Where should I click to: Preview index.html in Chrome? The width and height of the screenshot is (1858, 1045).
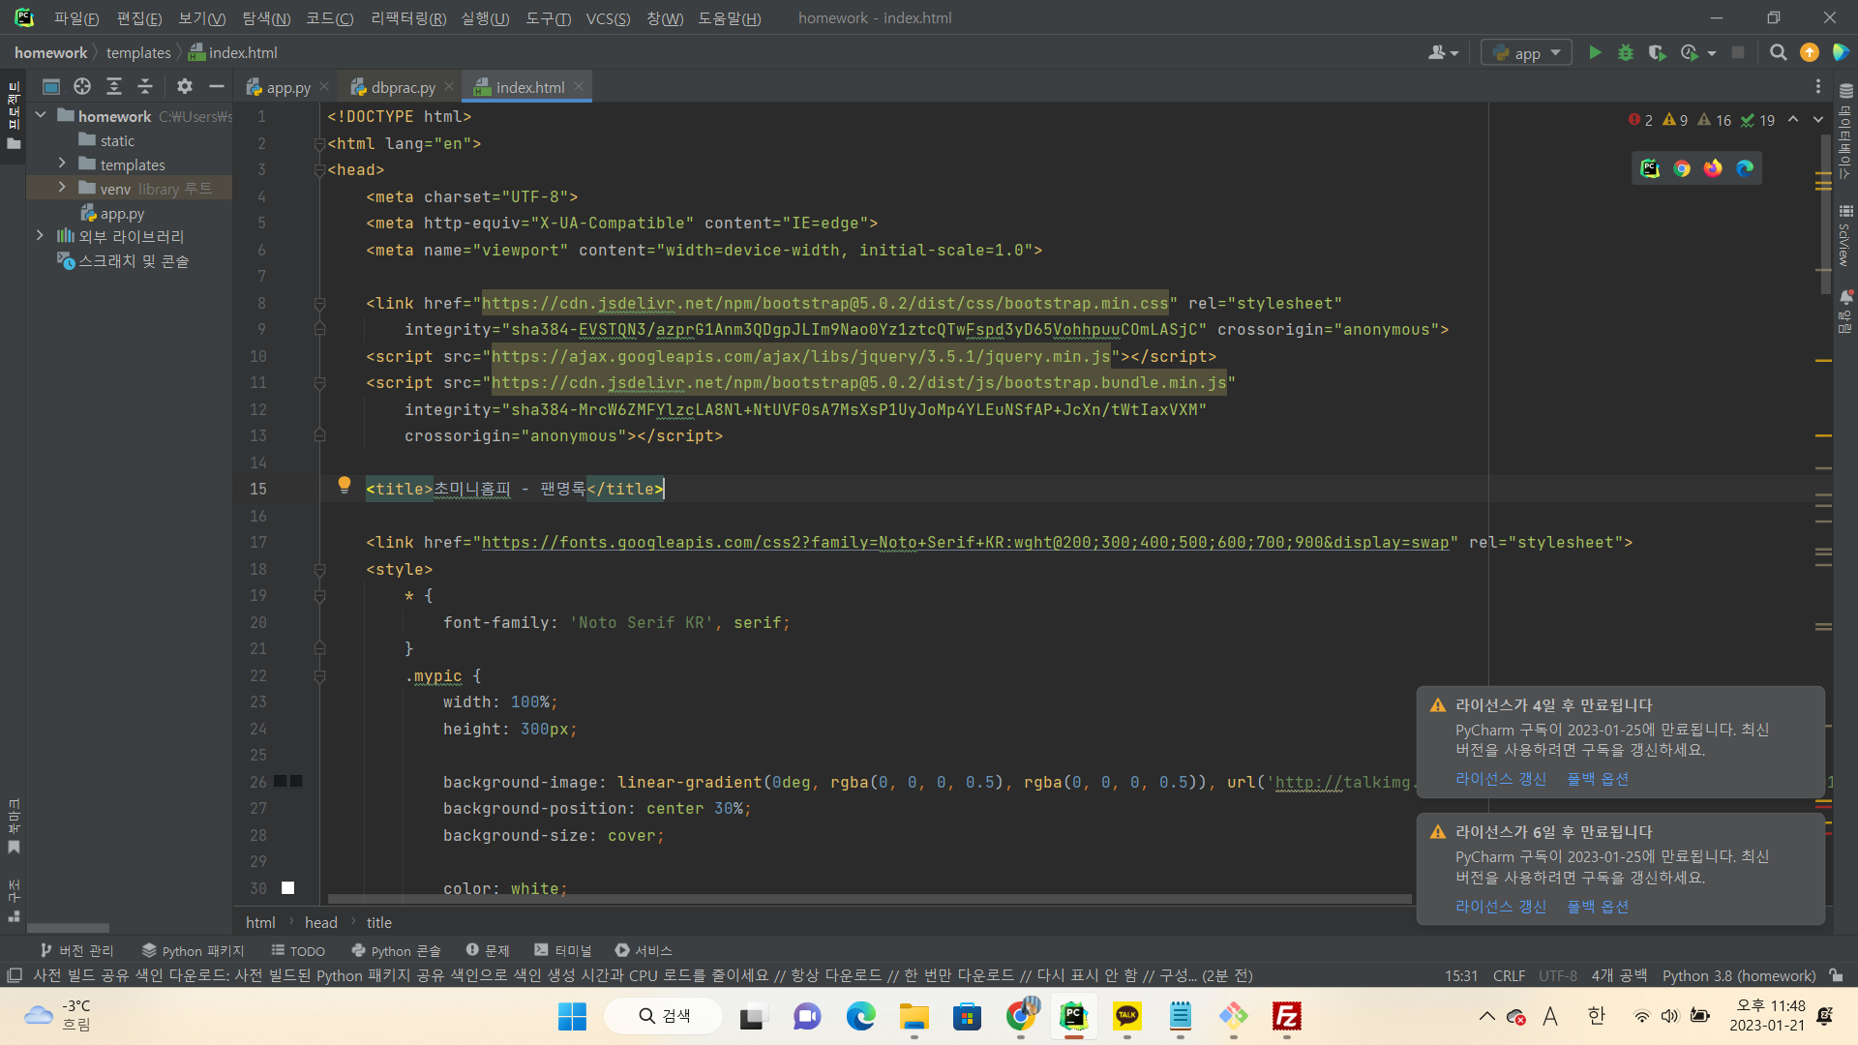click(1682, 168)
